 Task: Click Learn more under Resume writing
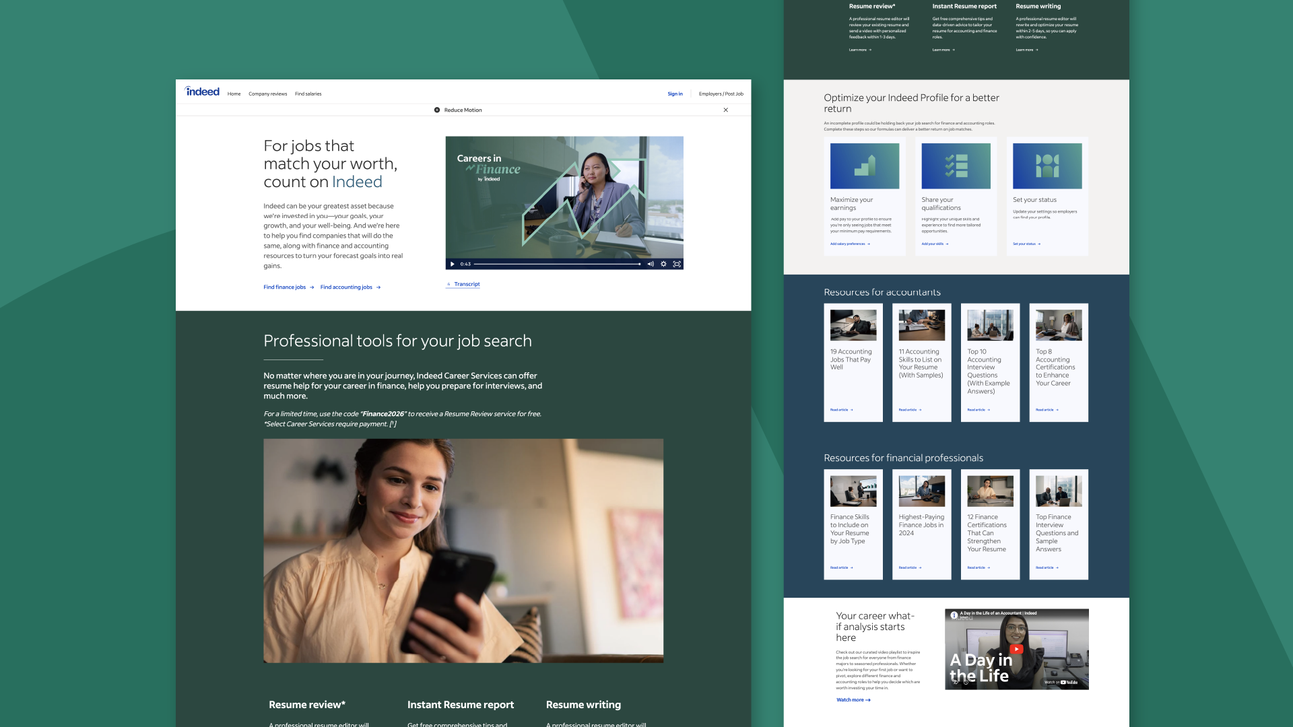pyautogui.click(x=1027, y=50)
